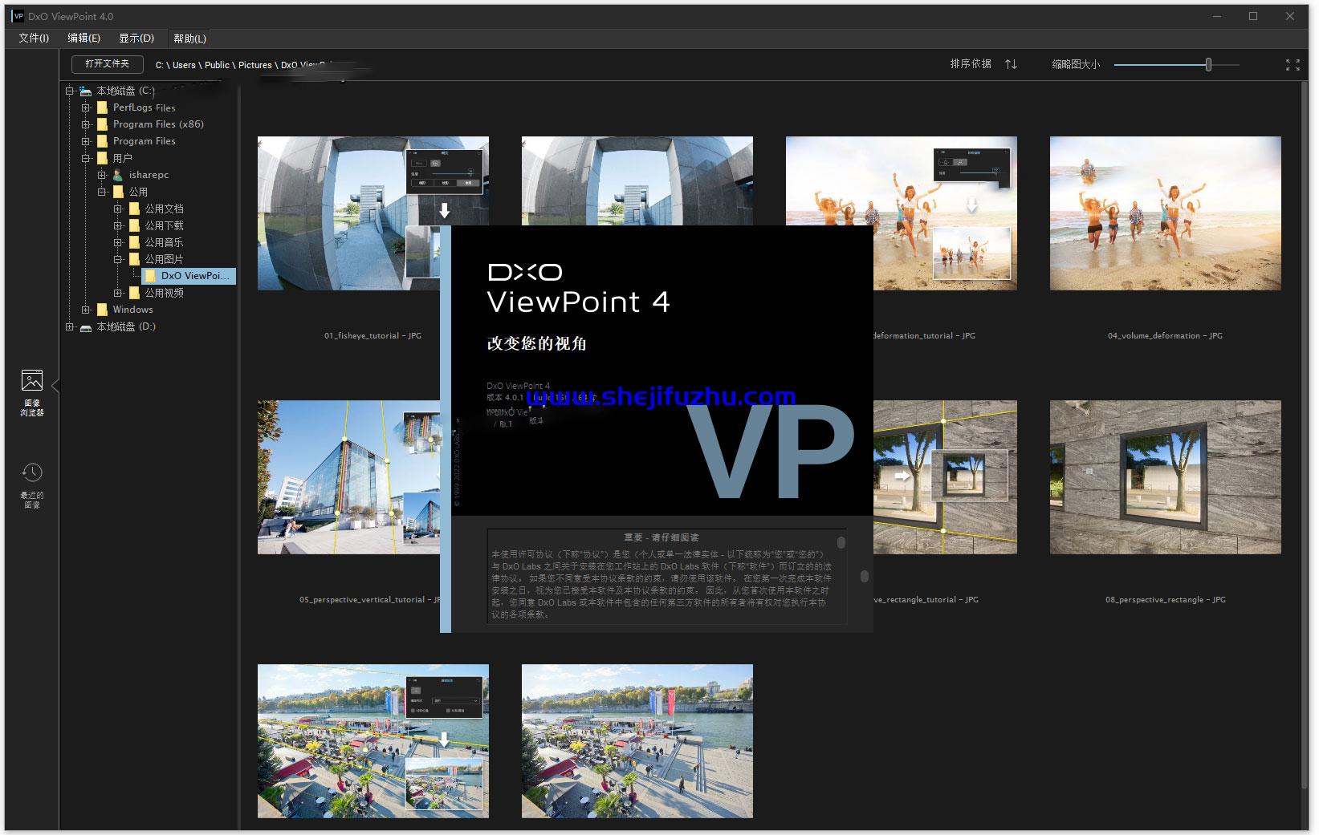This screenshot has height=835, width=1319.
Task: Open the 图像浏览器 image browser panel
Action: [x=32, y=393]
